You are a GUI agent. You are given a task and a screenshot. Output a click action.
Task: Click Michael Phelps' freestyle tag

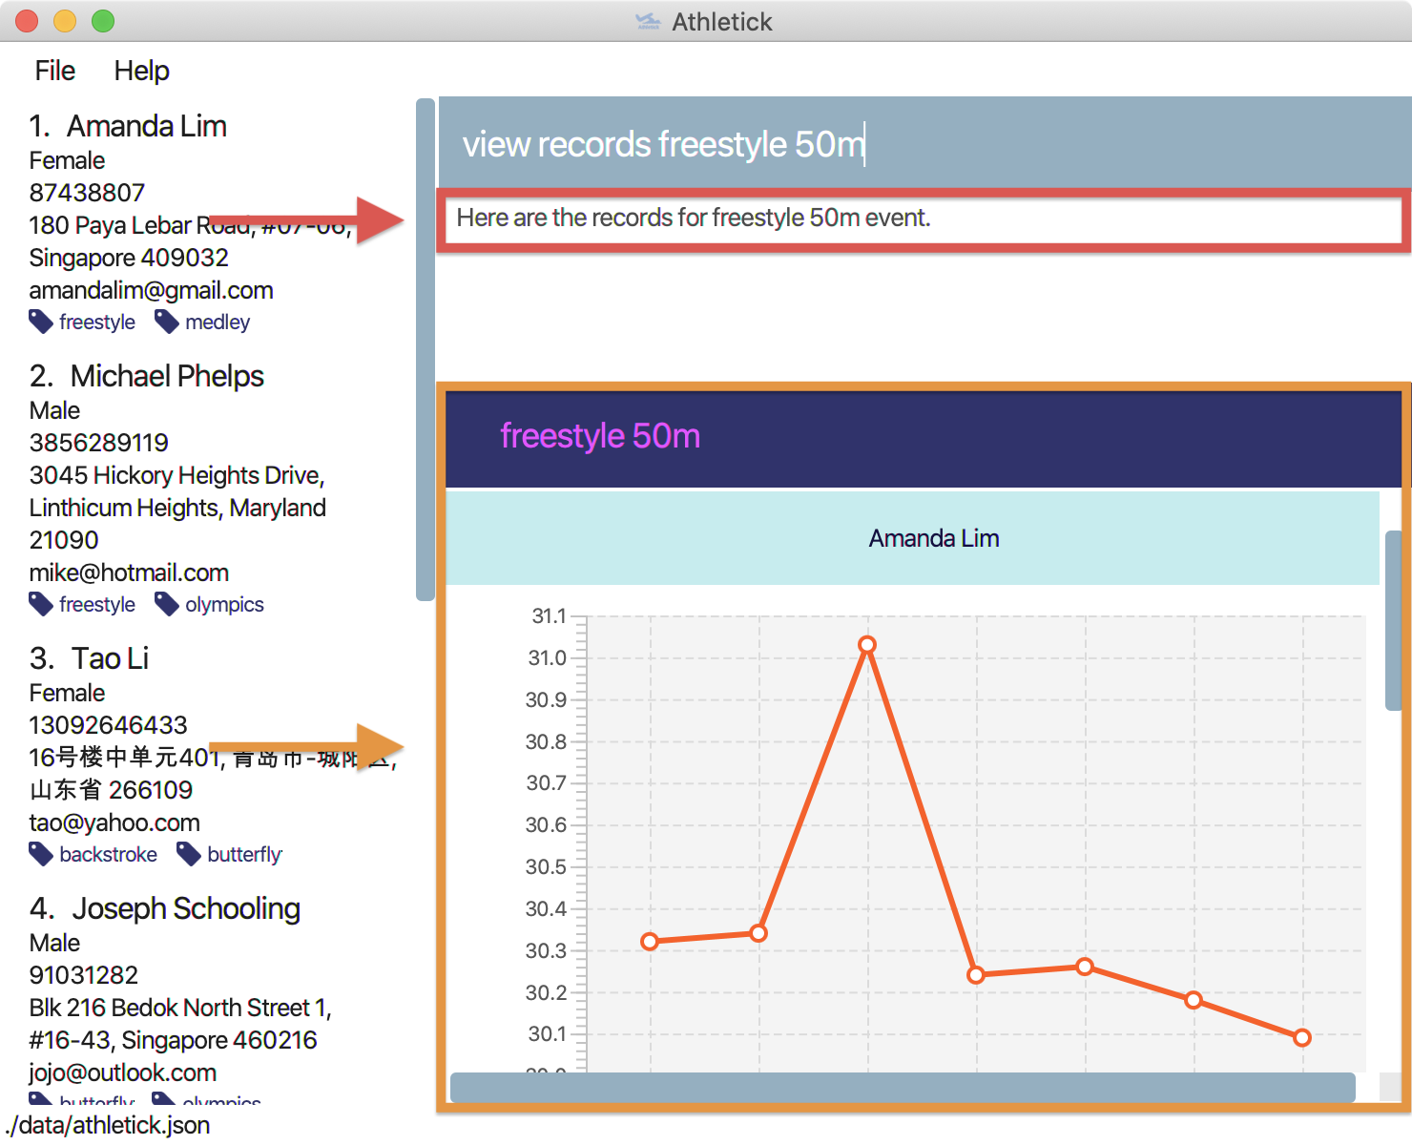click(82, 605)
